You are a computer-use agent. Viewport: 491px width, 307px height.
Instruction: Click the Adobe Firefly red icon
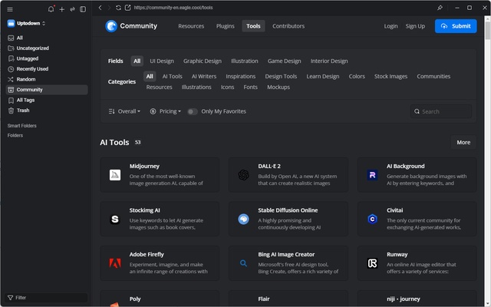[x=115, y=263]
